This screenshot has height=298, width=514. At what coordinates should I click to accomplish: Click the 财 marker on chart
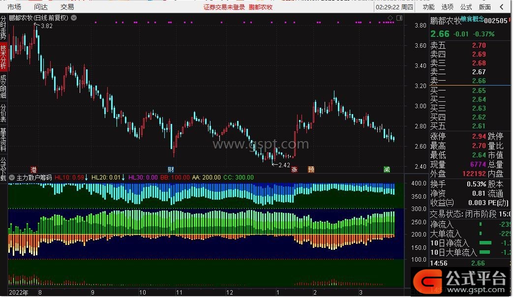pos(171,170)
